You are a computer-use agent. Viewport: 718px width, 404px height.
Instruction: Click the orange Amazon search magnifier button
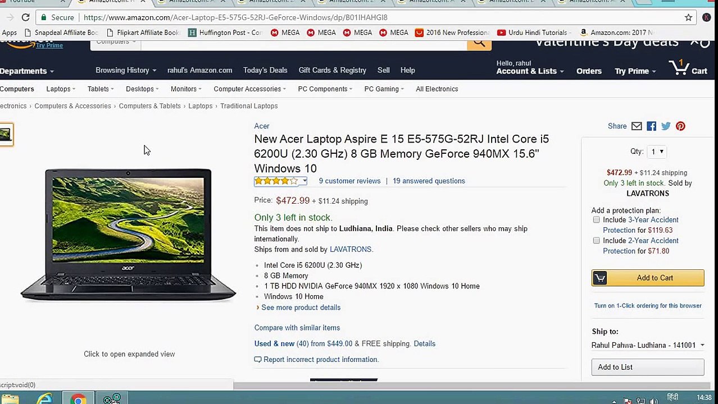click(479, 44)
